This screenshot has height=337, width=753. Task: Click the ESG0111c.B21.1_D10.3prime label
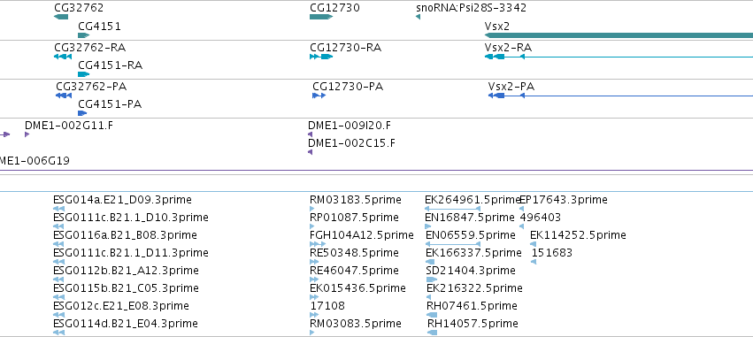tap(131, 218)
